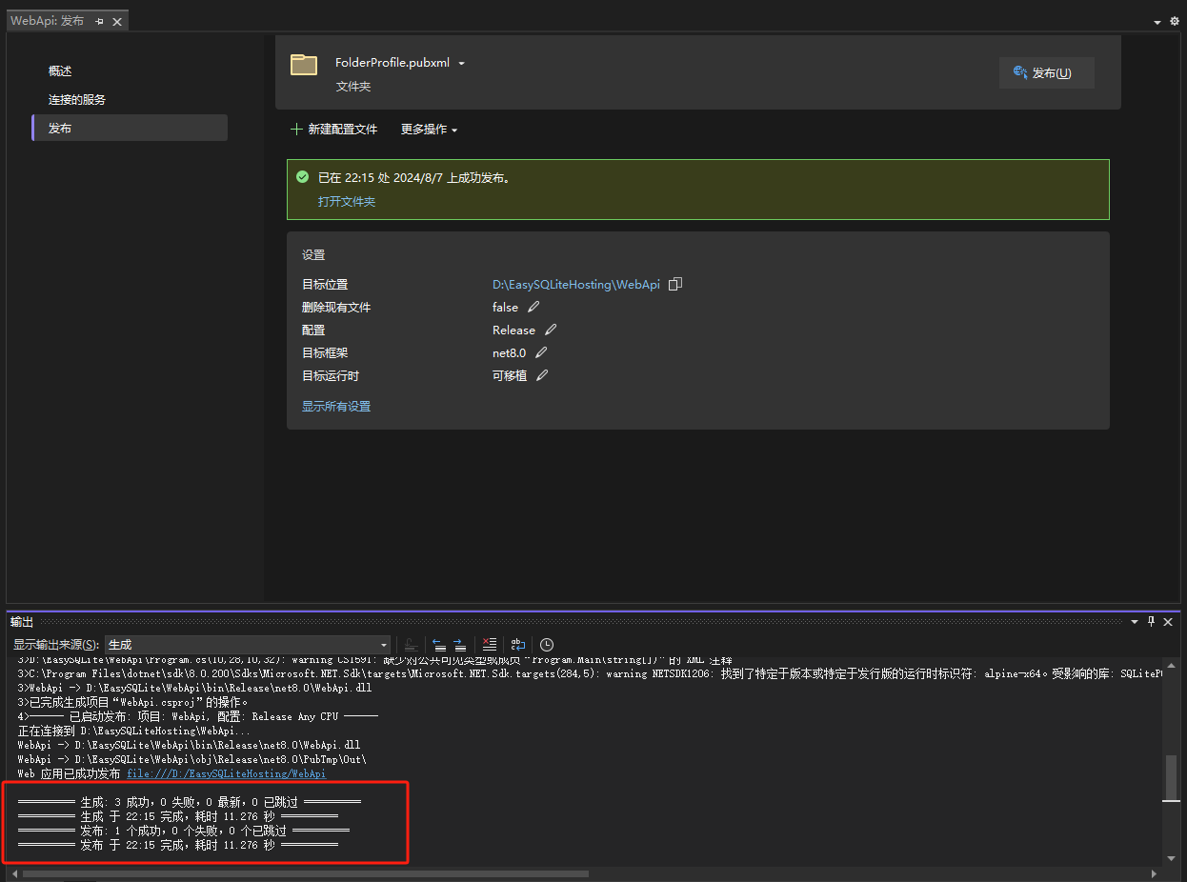Clear all output in the output window

point(489,645)
